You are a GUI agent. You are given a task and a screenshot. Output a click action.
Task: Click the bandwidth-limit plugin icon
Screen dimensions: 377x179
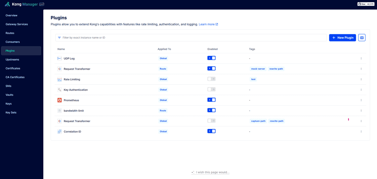tap(60, 111)
